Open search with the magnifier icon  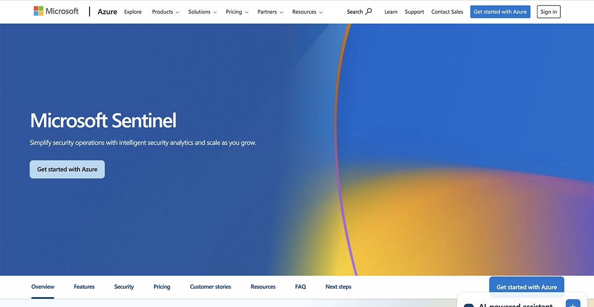pyautogui.click(x=369, y=11)
